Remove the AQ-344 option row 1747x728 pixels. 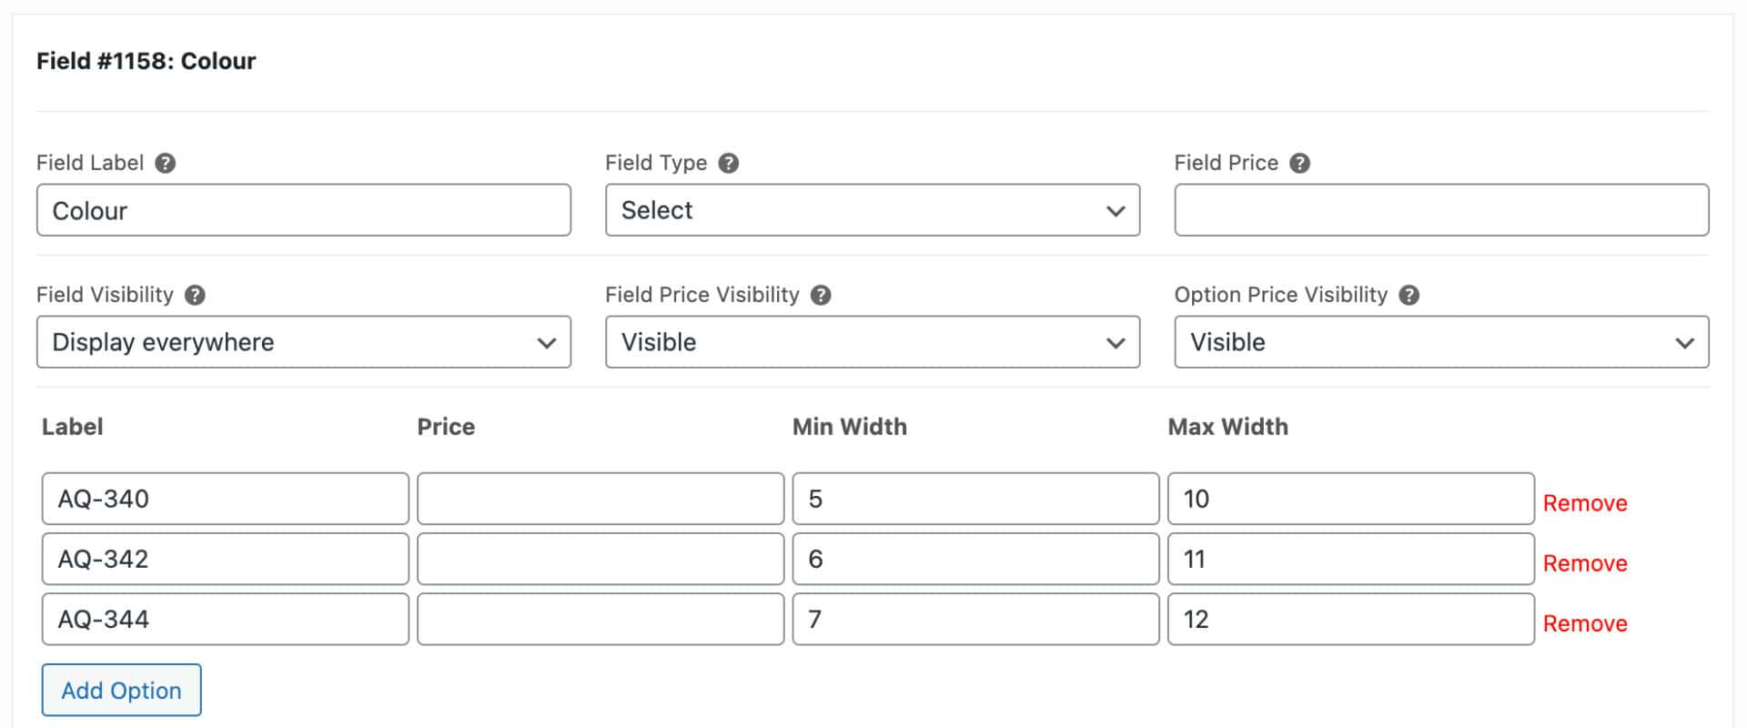tap(1584, 623)
